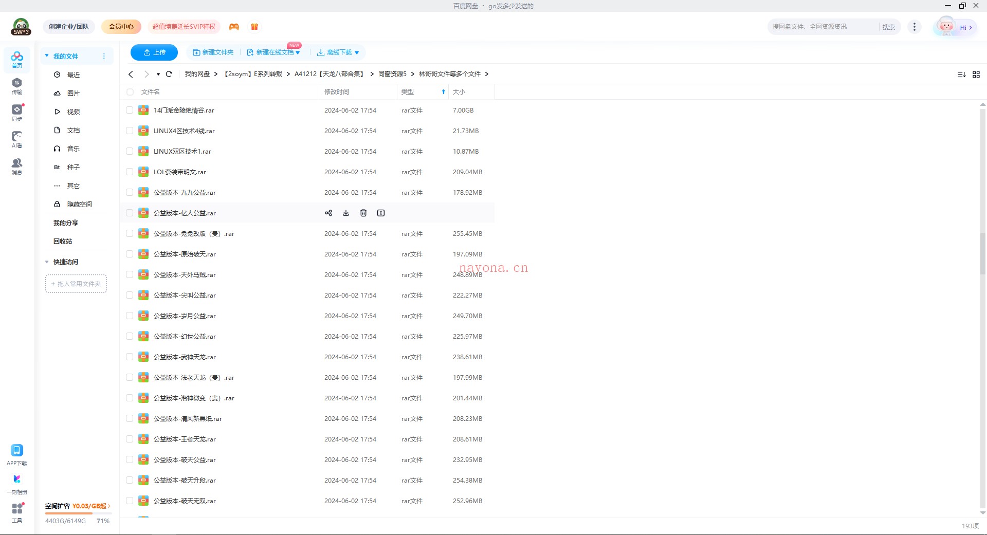Open the 会员中心 button

pos(121,27)
